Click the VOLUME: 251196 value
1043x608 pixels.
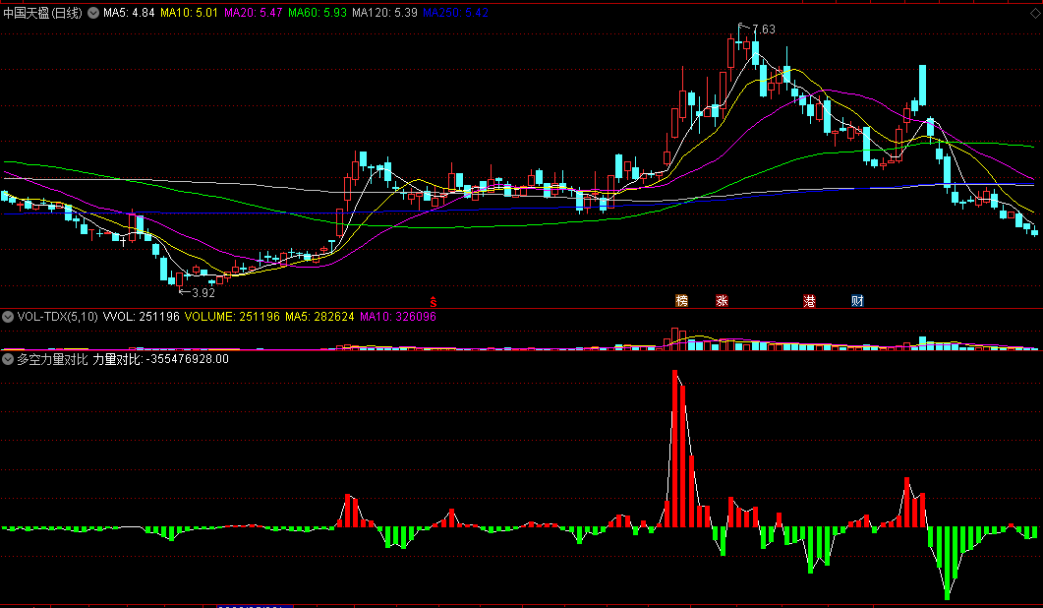click(x=232, y=317)
